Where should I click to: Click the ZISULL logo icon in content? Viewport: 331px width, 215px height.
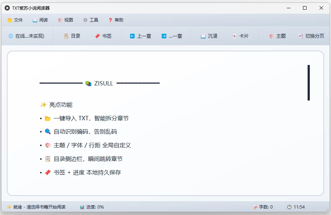coord(89,84)
